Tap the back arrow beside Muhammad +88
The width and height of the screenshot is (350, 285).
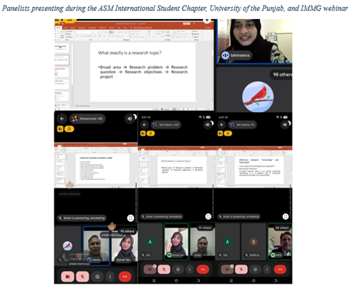point(62,118)
